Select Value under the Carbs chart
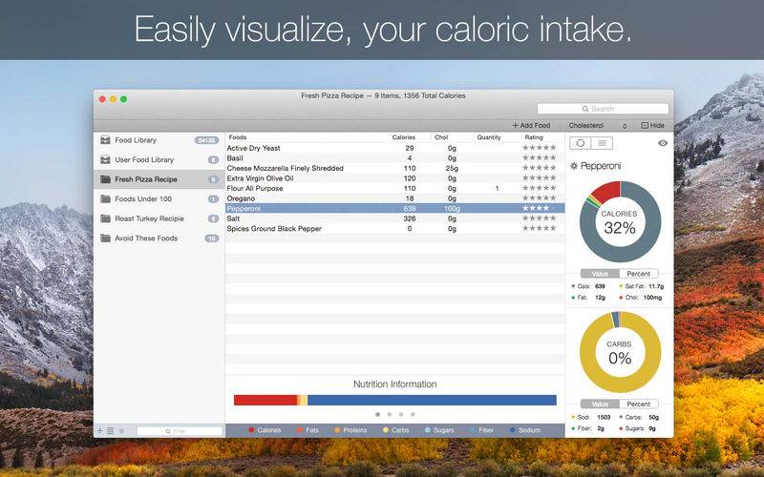This screenshot has height=477, width=764. [600, 404]
